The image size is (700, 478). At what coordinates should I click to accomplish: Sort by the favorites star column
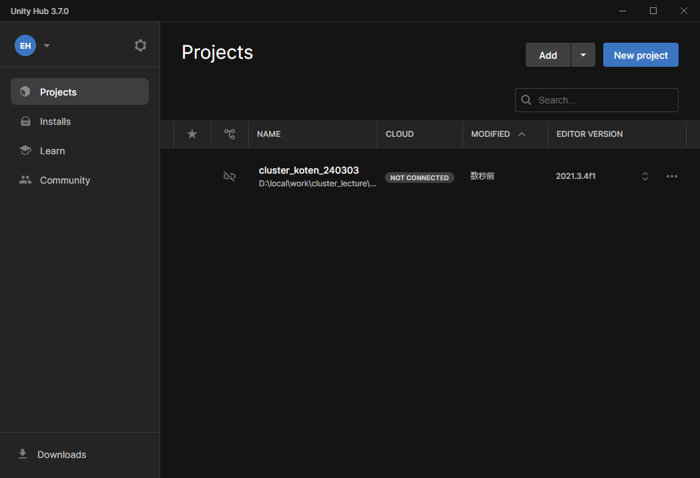point(192,134)
